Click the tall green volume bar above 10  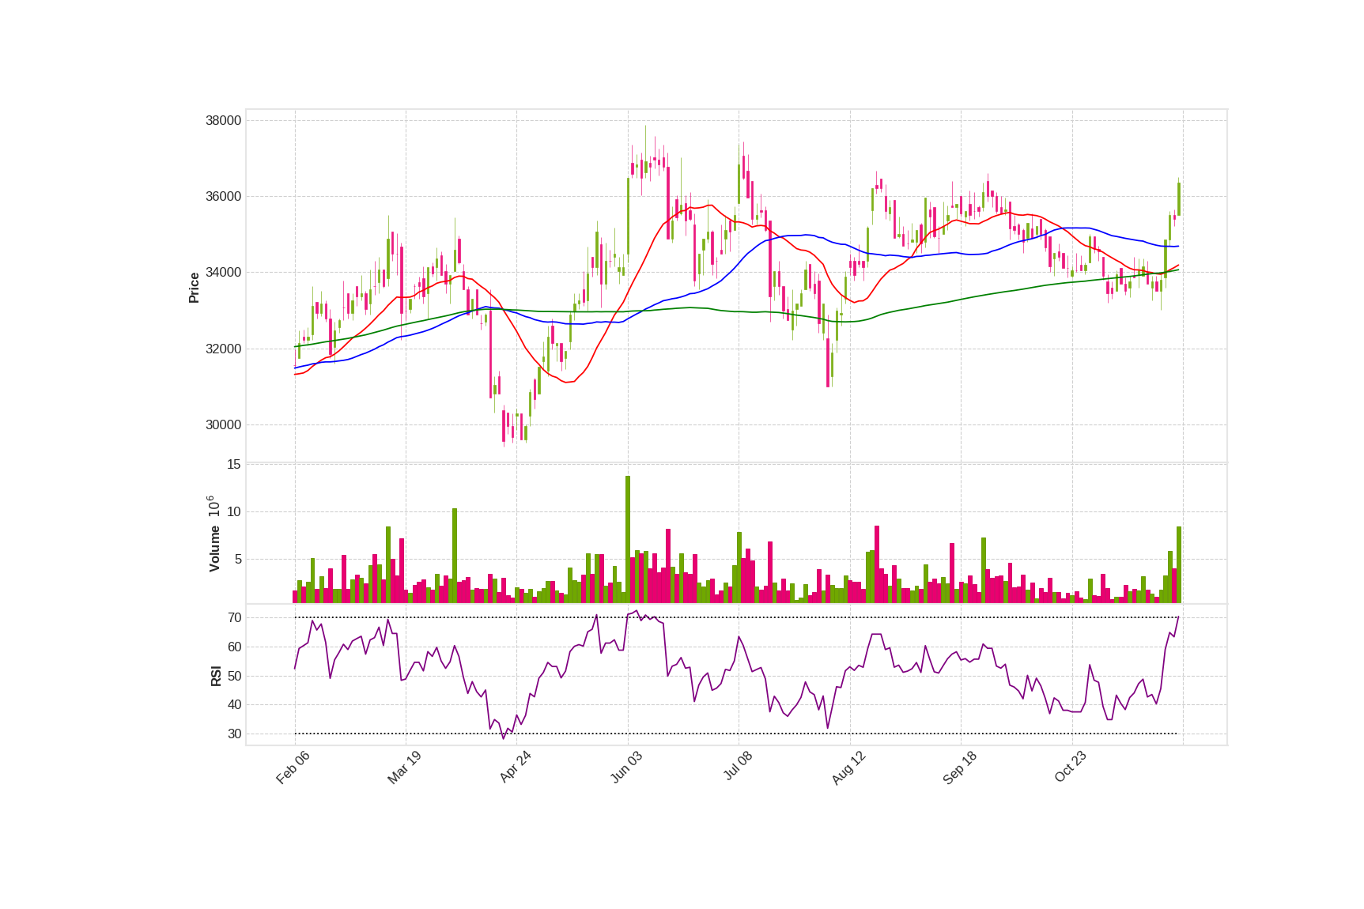[455, 556]
